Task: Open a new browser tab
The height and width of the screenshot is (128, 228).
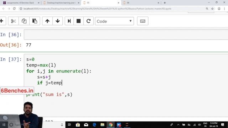Action: [165, 3]
